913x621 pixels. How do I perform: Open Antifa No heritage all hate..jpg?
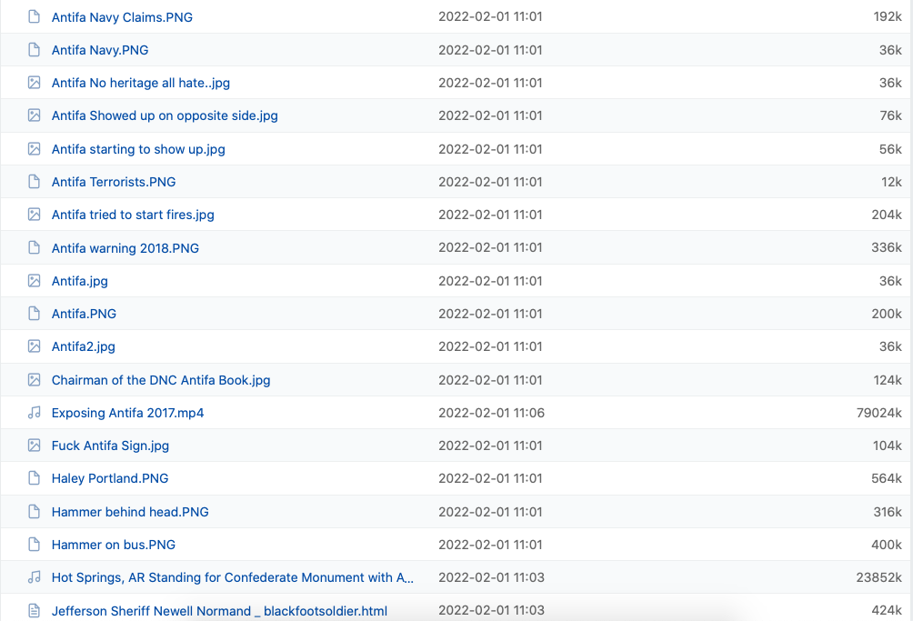[141, 83]
